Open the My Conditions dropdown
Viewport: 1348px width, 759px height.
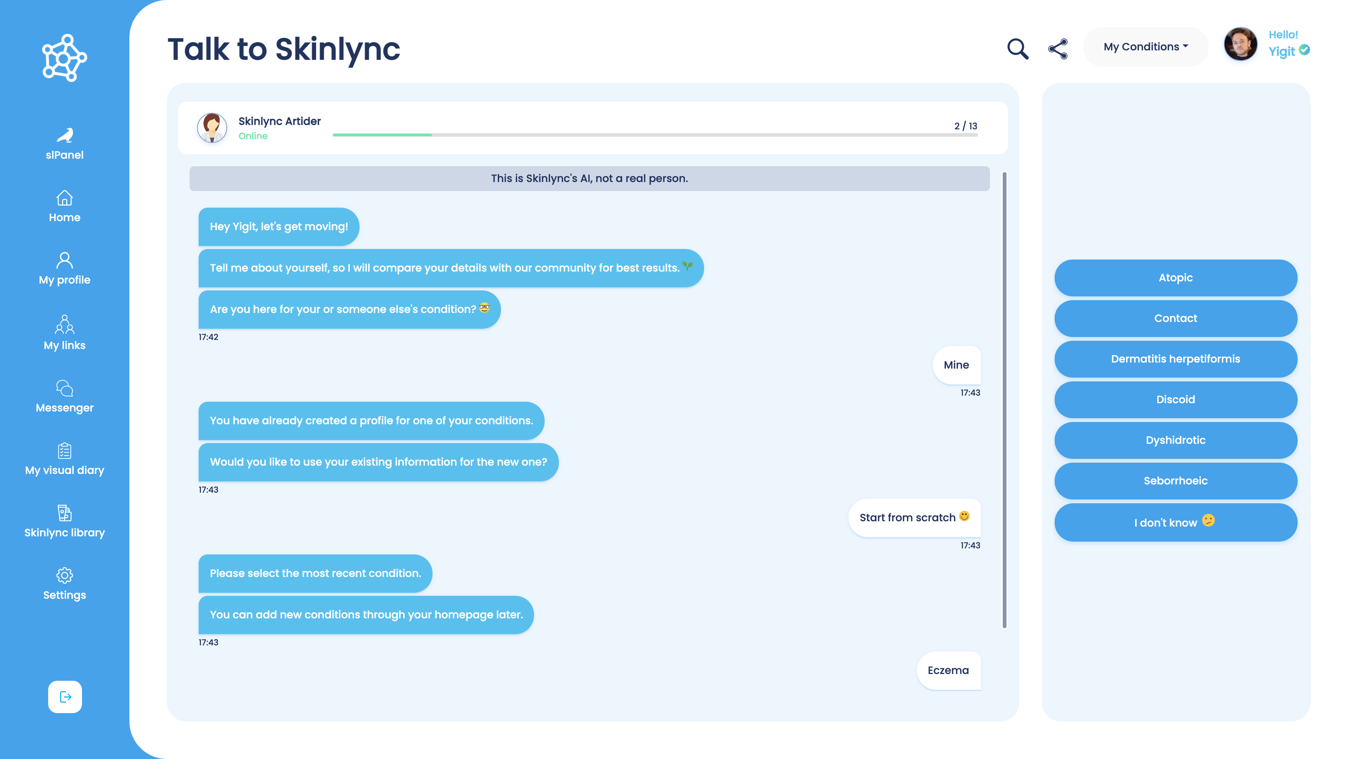pyautogui.click(x=1146, y=47)
